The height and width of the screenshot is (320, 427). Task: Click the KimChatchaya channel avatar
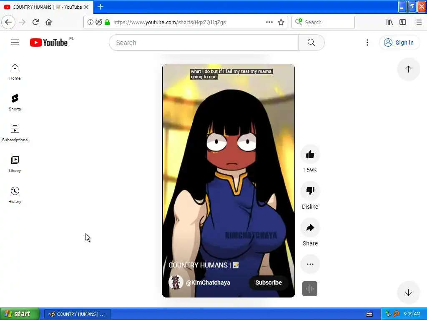[176, 282]
